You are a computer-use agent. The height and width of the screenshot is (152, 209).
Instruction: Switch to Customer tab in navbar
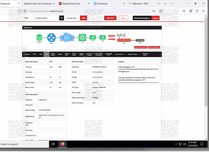pos(27,54)
